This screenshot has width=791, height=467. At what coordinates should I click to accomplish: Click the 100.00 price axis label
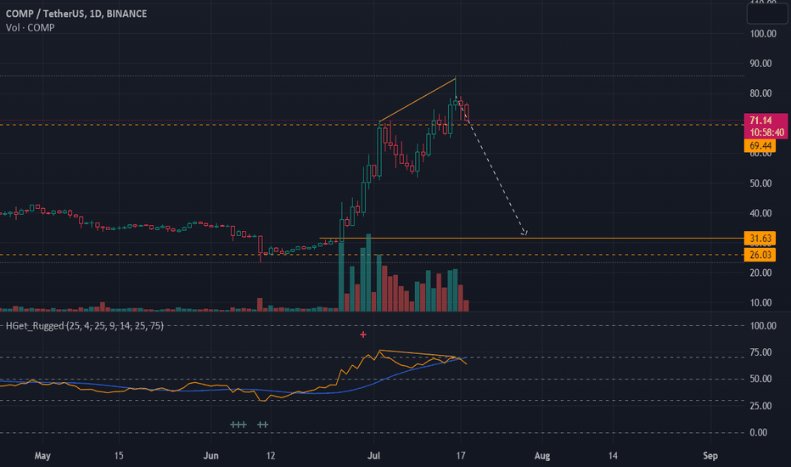click(x=763, y=34)
